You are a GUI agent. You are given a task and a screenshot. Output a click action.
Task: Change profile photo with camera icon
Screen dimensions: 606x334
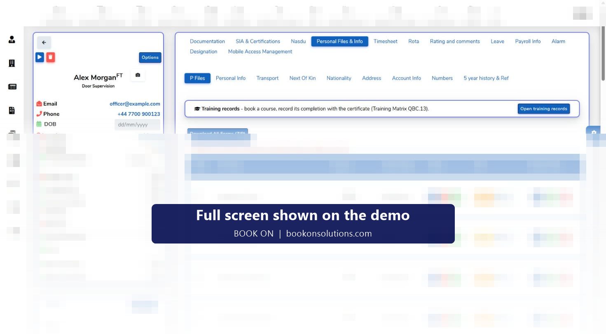pos(138,75)
